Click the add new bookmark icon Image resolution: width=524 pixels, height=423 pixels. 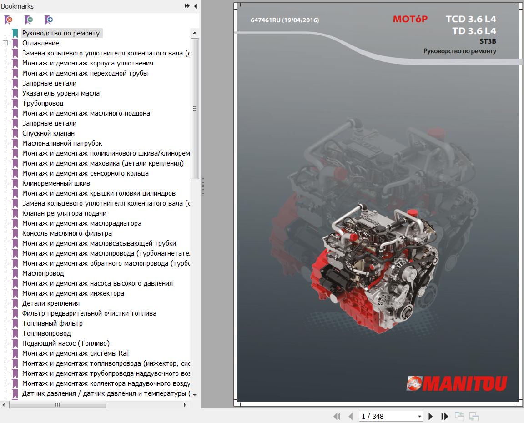coord(29,20)
